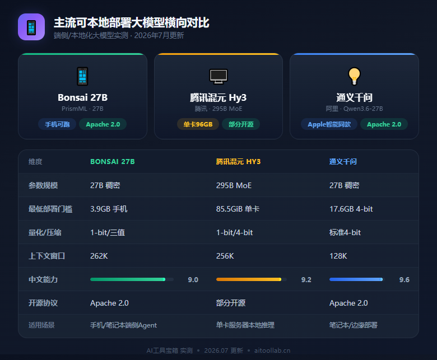Click the 标准4-bit cell
This screenshot has width=437, height=360.
(345, 232)
